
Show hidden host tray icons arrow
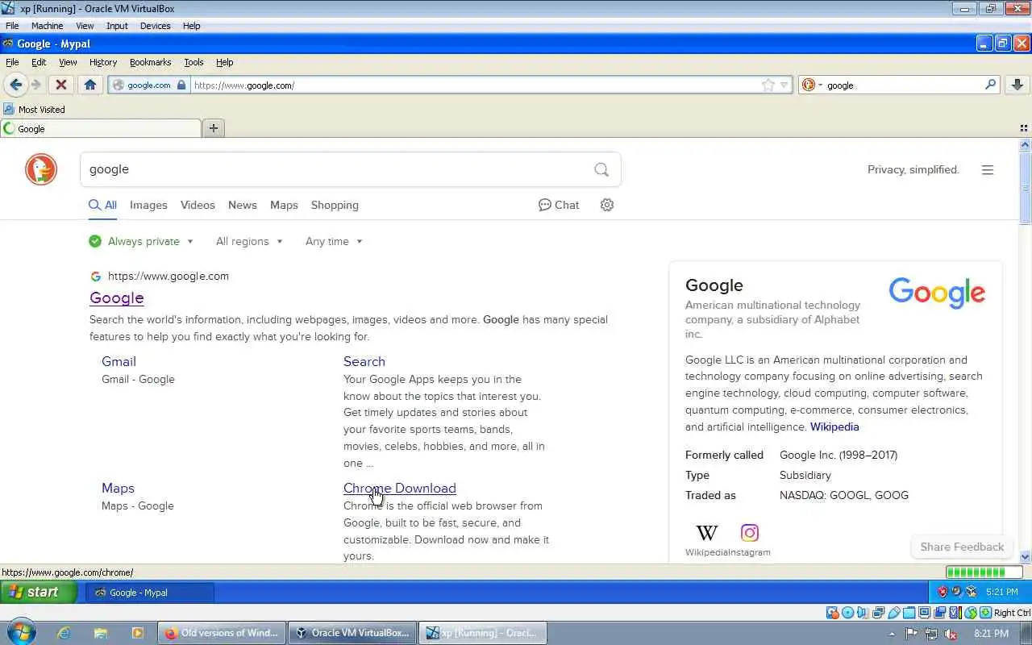tap(892, 634)
